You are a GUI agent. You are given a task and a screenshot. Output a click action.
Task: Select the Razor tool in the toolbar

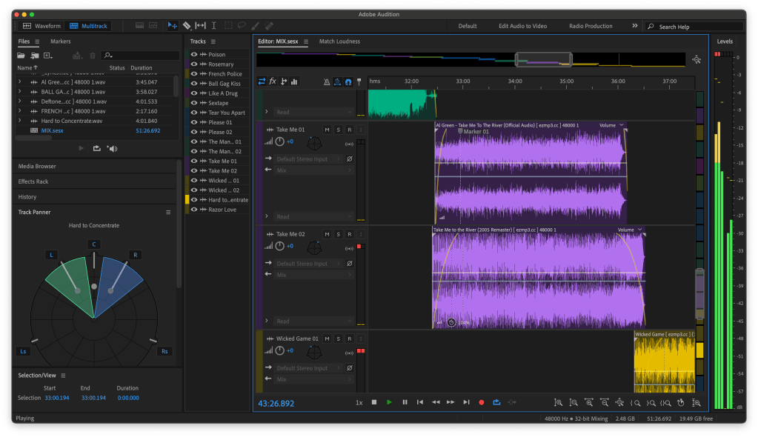[187, 26]
